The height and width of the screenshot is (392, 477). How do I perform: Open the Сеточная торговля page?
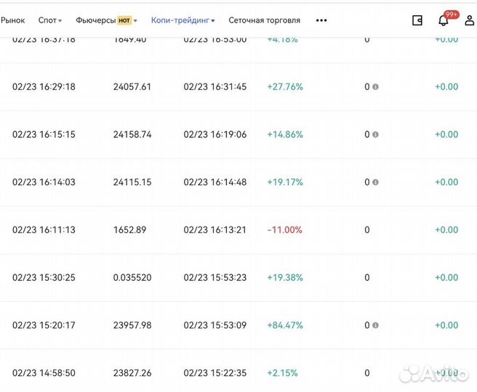pyautogui.click(x=264, y=20)
